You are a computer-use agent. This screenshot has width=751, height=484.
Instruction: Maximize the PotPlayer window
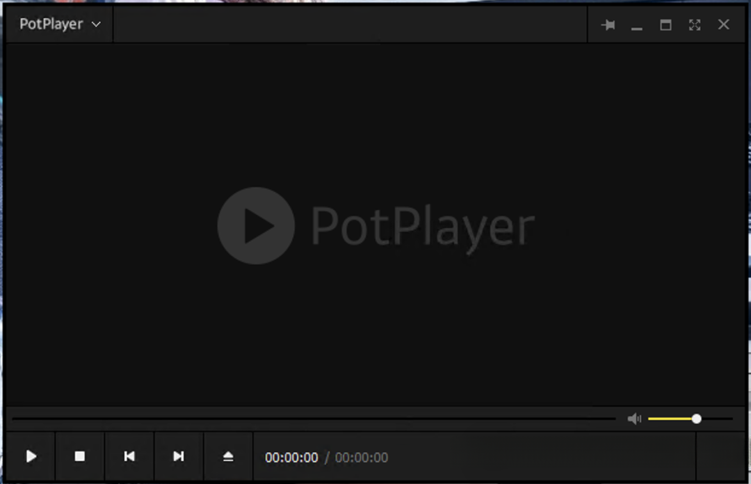[x=665, y=25]
